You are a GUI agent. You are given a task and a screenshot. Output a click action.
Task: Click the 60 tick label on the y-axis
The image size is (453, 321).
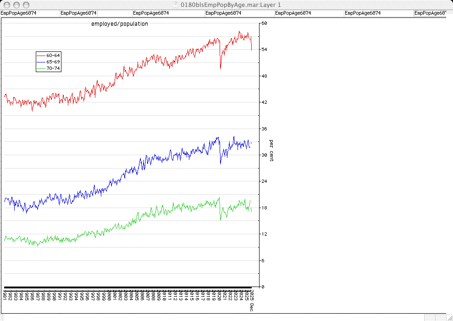264,23
